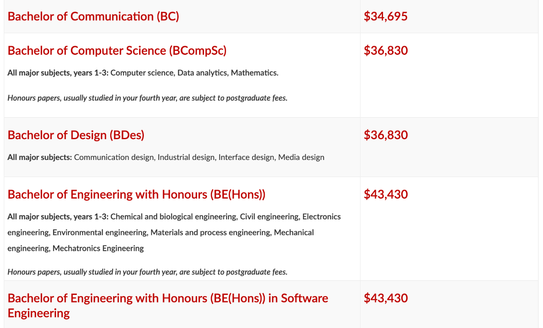Click the Bachelor of Design $36,830 fee
Image resolution: width=543 pixels, height=328 pixels.
386,135
